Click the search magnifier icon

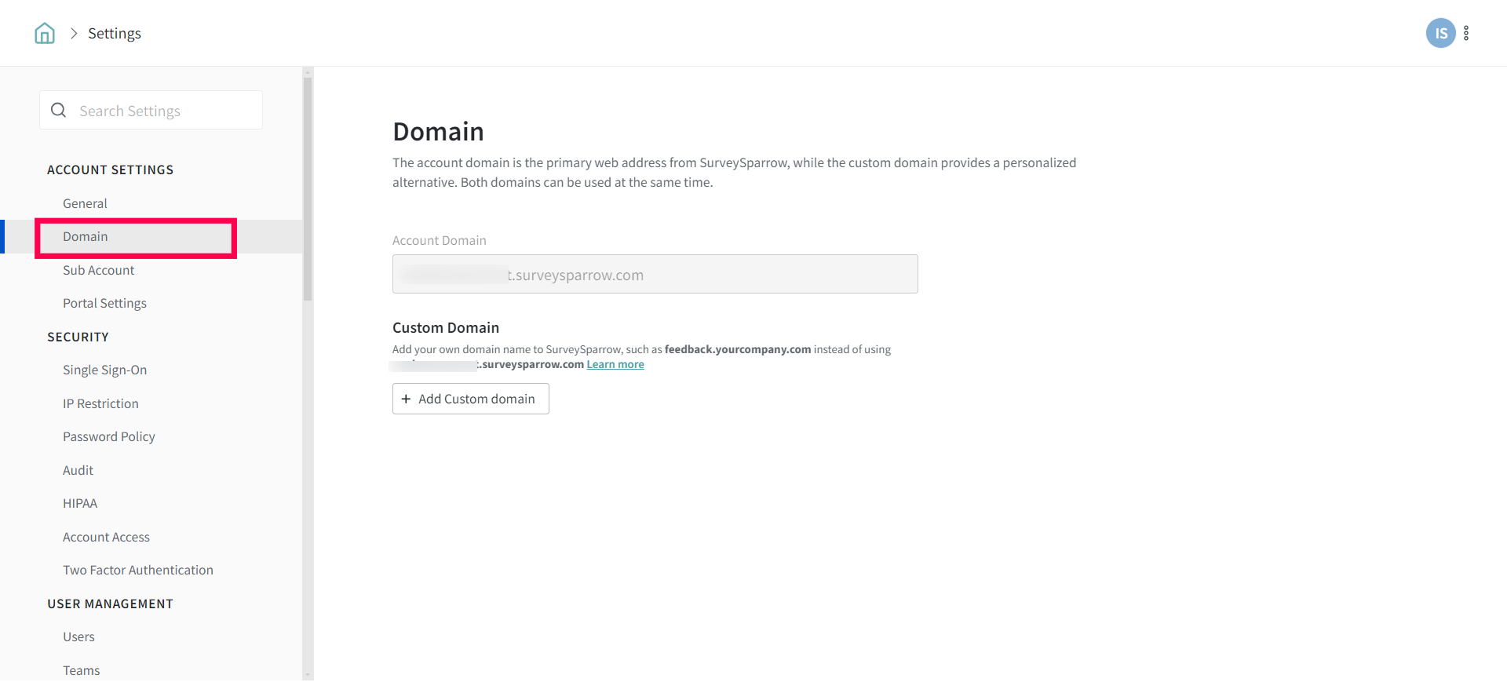click(59, 111)
